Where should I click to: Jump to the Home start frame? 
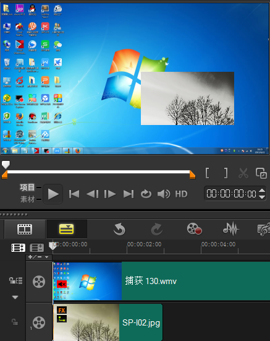tap(74, 194)
